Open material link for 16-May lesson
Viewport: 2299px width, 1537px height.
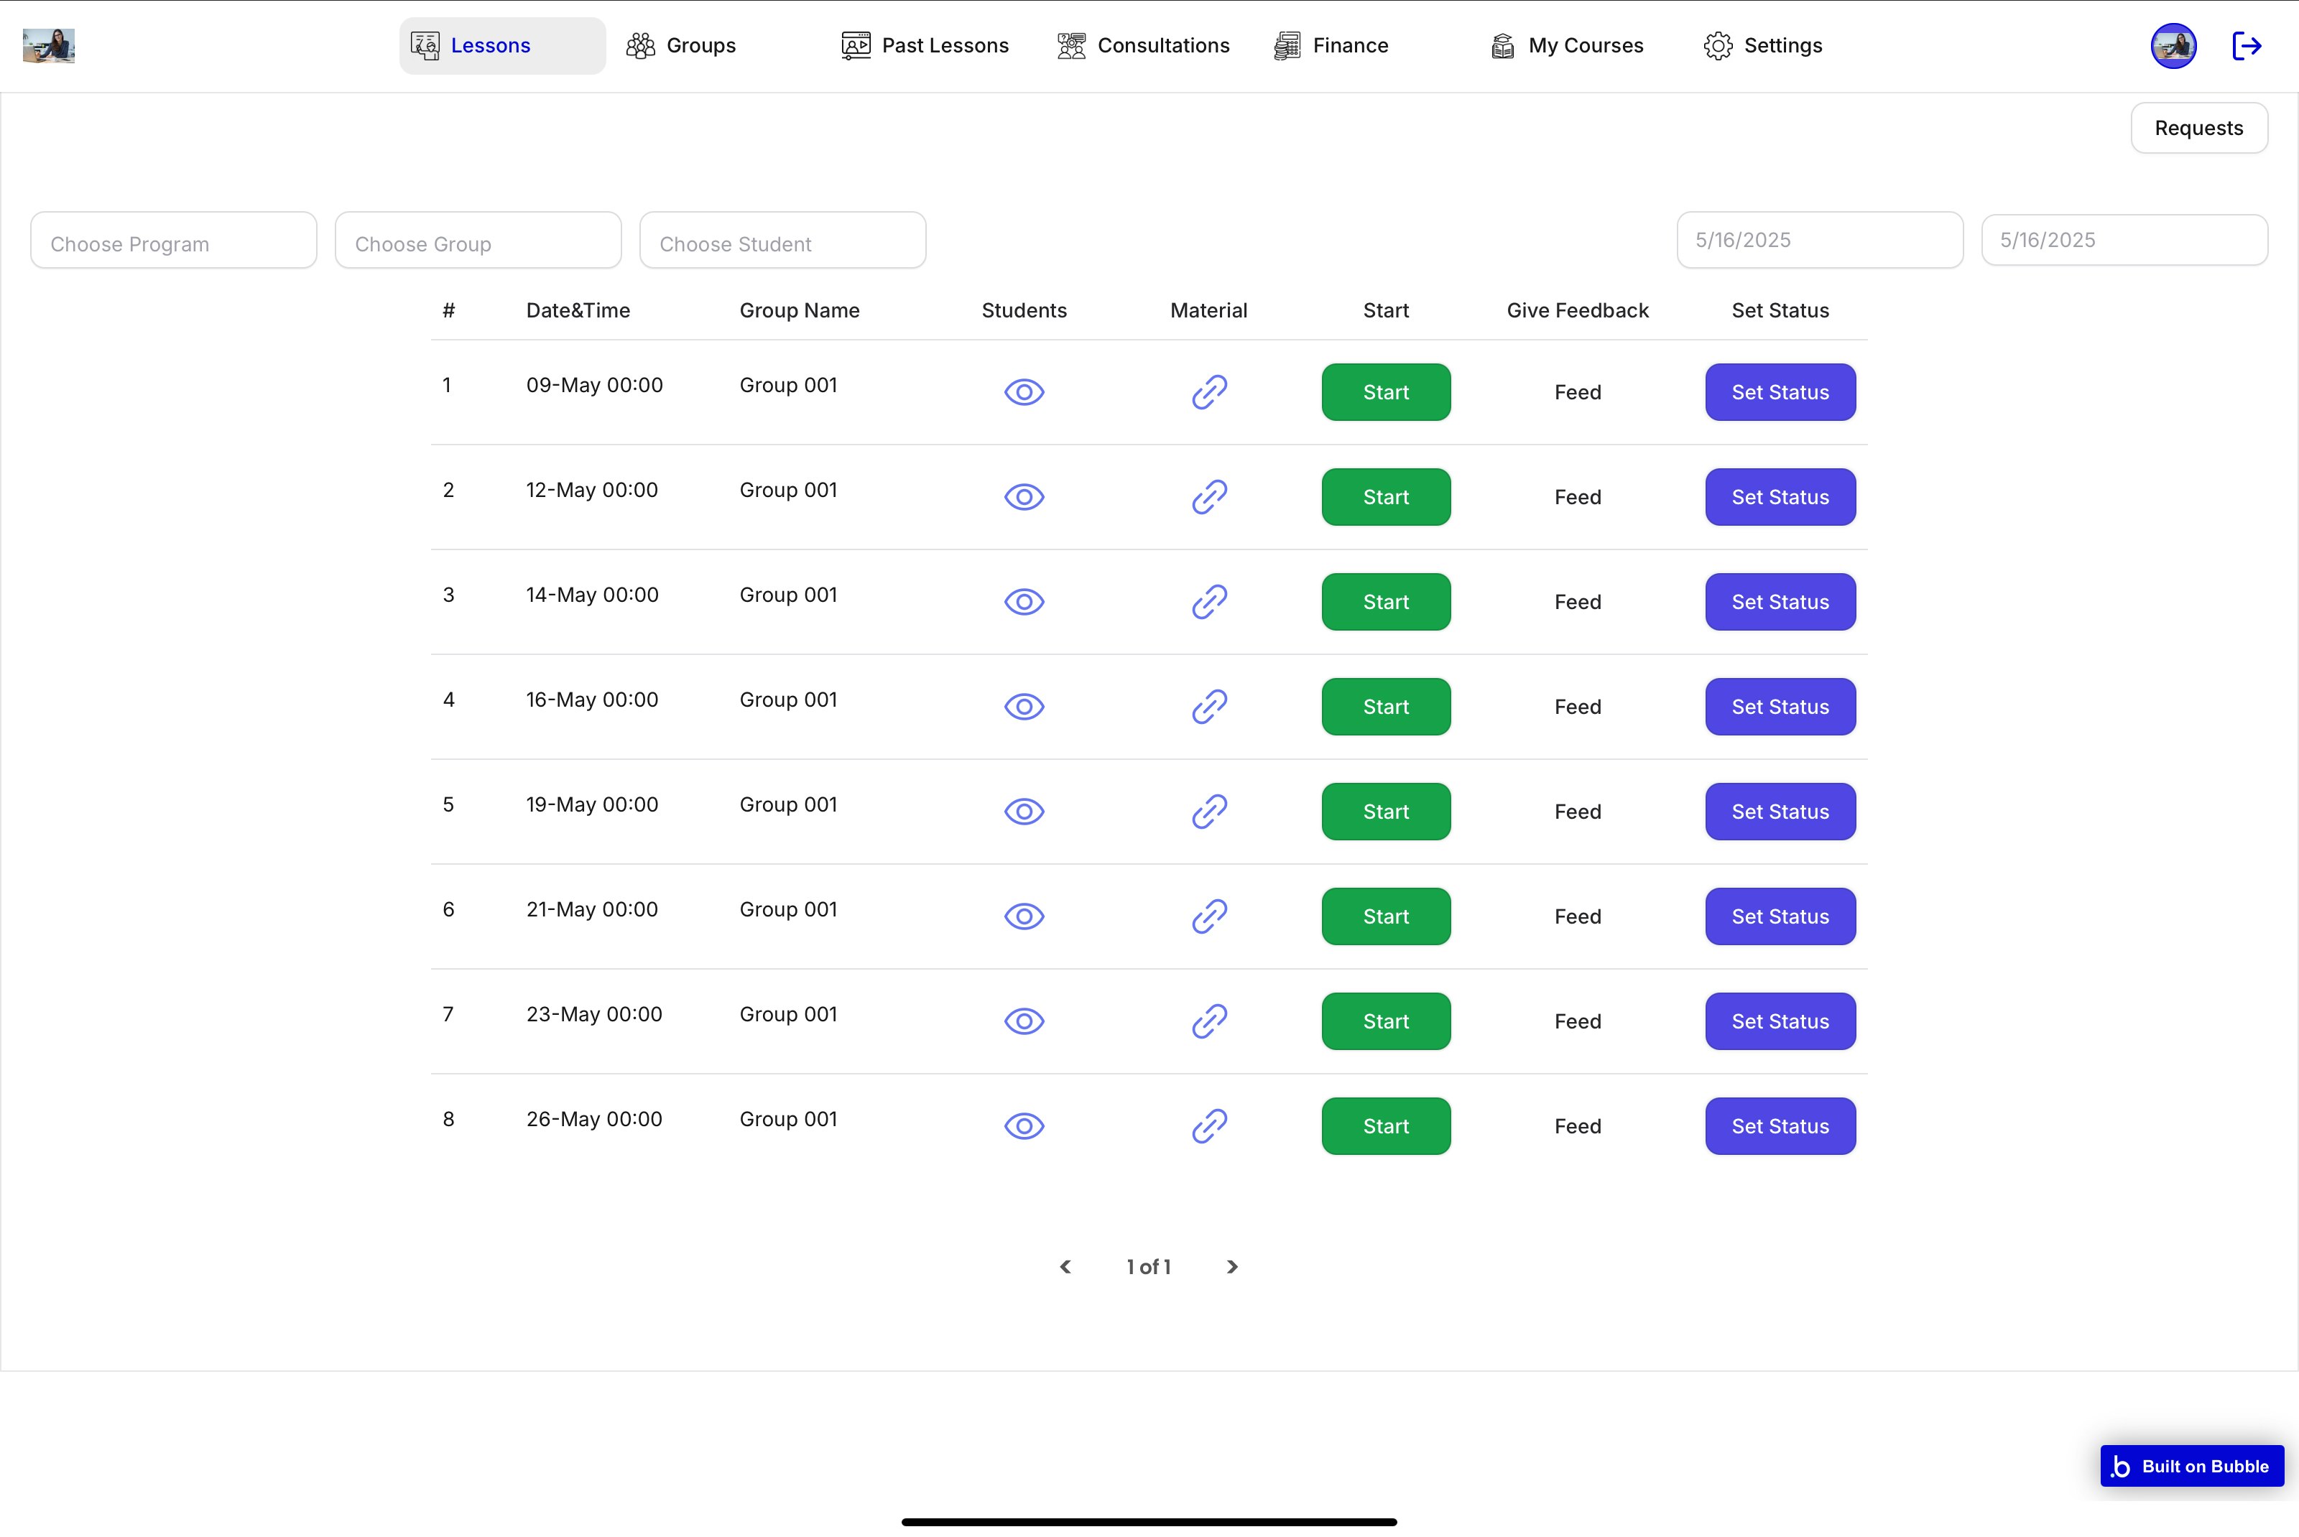tap(1209, 707)
